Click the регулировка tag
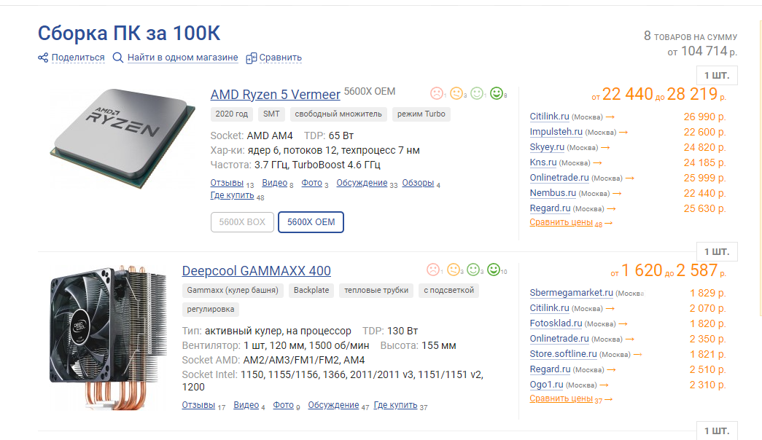 [x=211, y=310]
